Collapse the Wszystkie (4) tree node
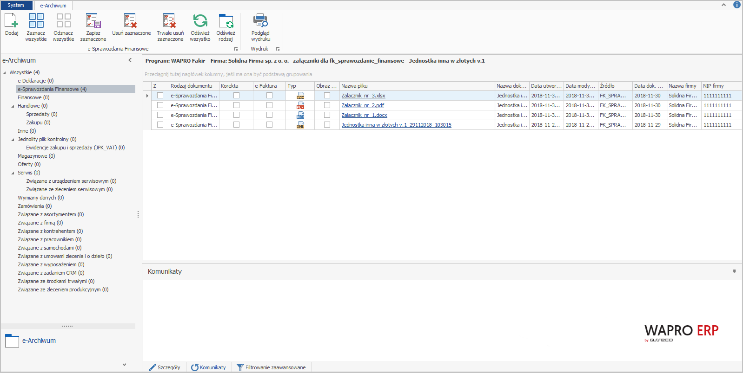743x373 pixels. pos(5,73)
